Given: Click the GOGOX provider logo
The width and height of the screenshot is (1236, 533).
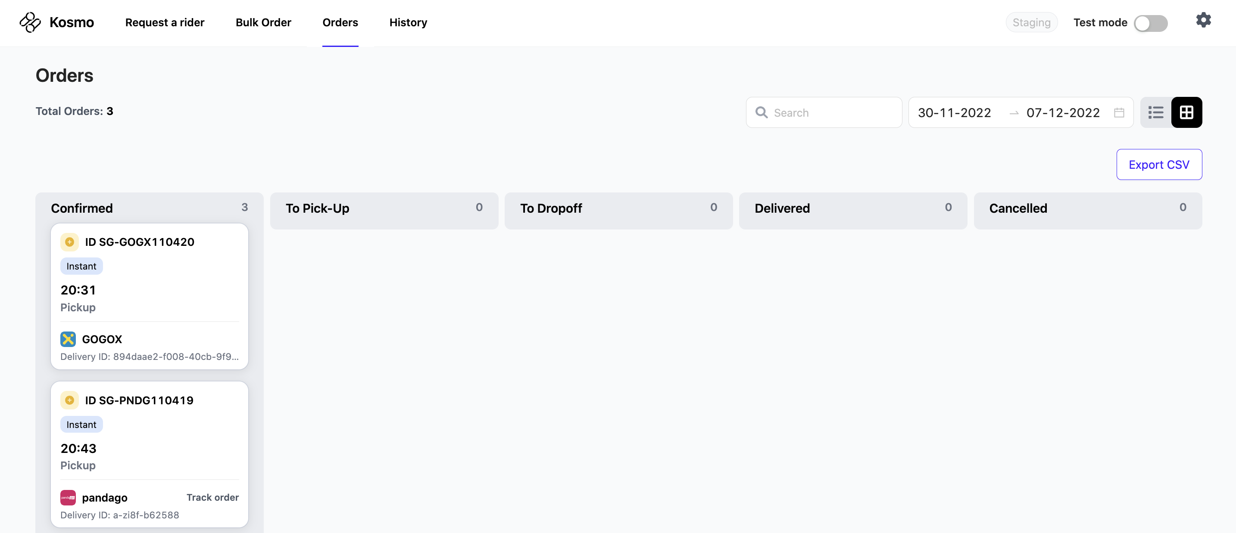Looking at the screenshot, I should [x=68, y=339].
